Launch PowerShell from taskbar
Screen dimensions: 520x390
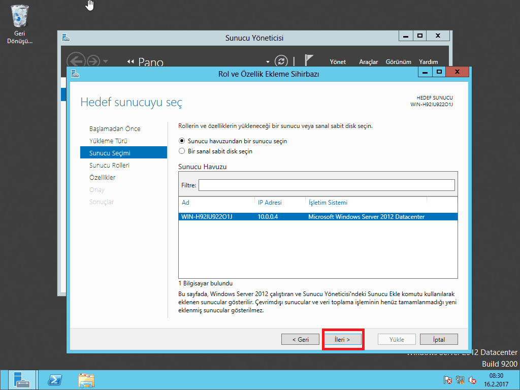55,380
